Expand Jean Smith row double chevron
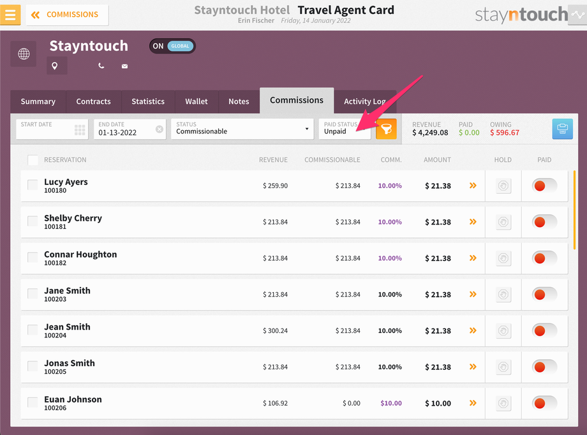This screenshot has height=435, width=587. 473,330
